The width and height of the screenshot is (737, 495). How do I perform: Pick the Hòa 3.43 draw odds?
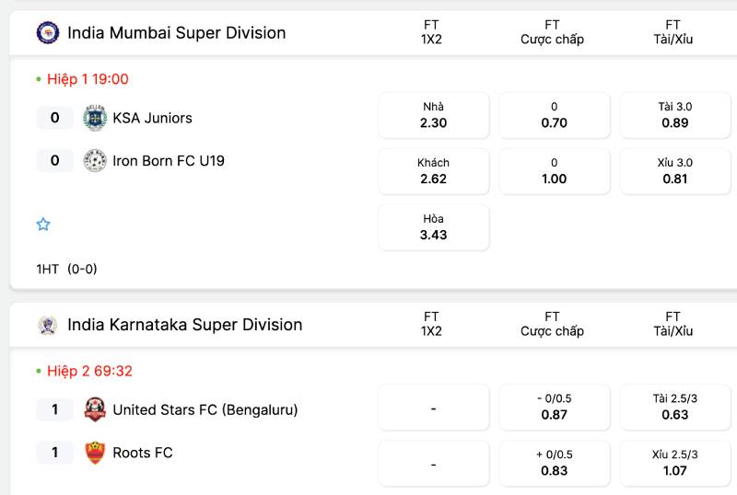point(433,227)
